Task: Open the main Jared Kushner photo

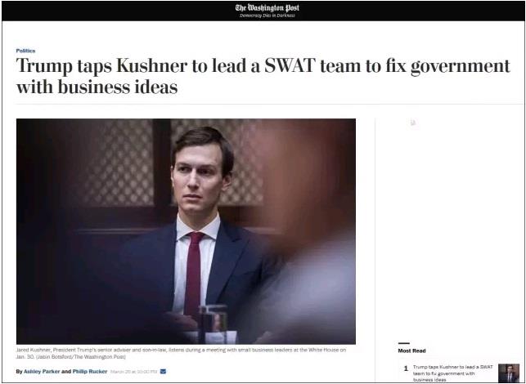Action: tap(186, 231)
